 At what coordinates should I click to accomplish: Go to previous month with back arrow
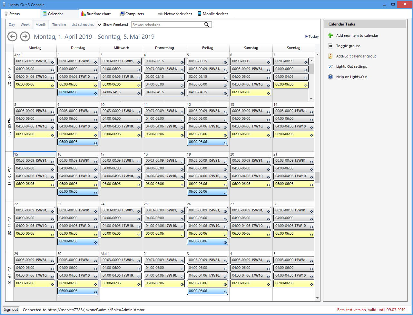pos(12,36)
